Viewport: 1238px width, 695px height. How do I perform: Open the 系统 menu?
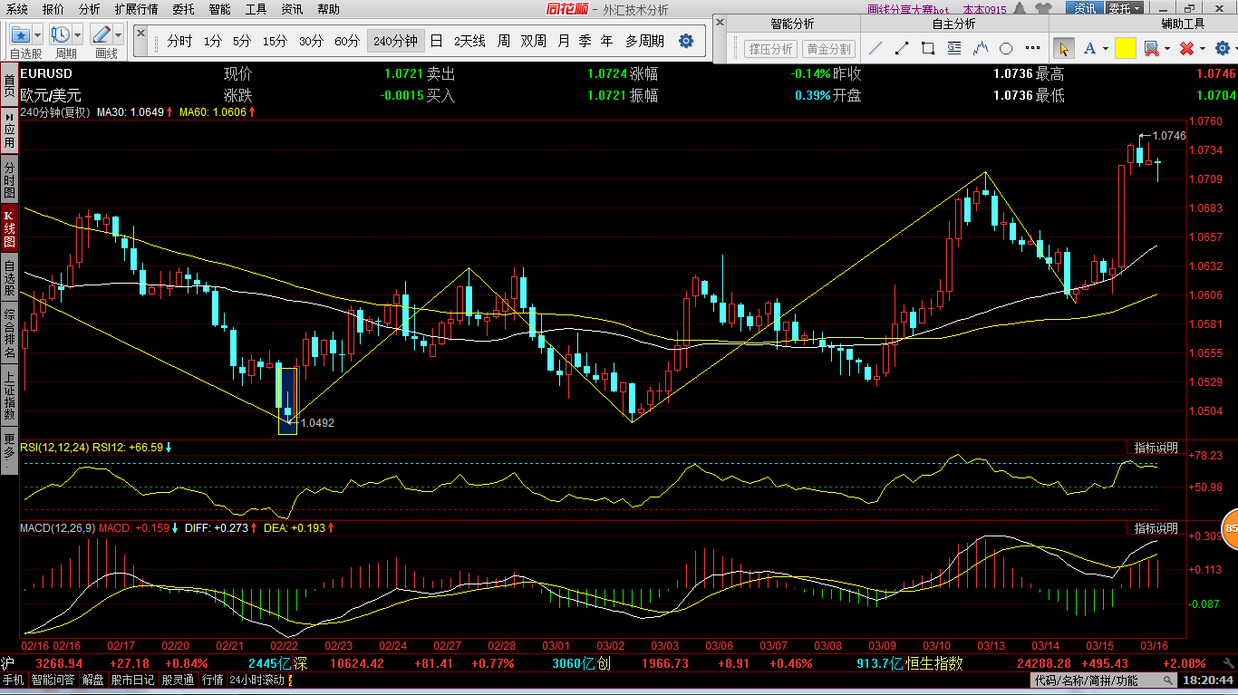click(17, 9)
